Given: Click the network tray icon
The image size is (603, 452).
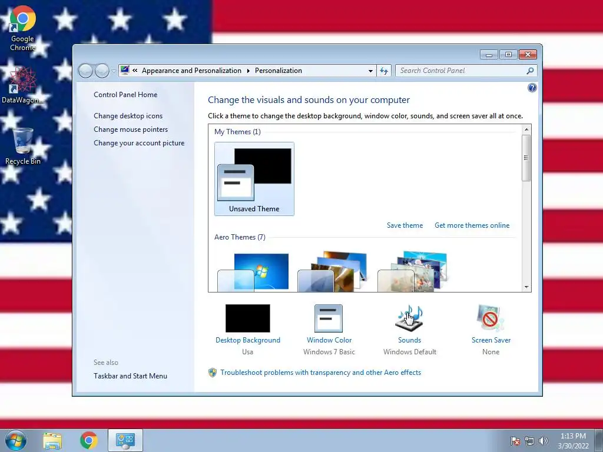Looking at the screenshot, I should coord(529,441).
